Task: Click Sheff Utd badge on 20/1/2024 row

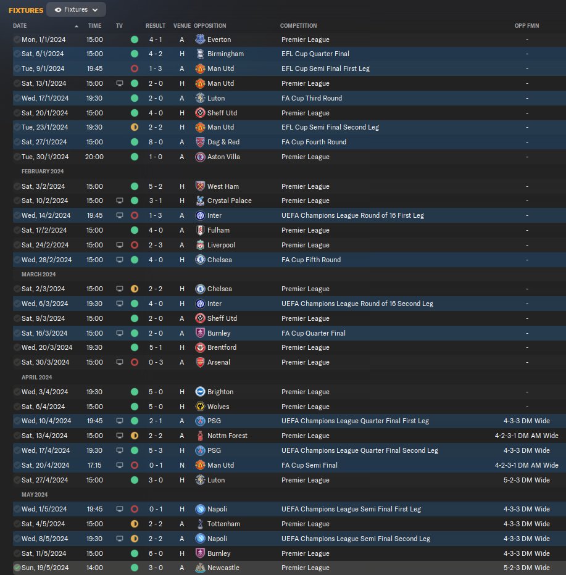Action: click(x=200, y=113)
